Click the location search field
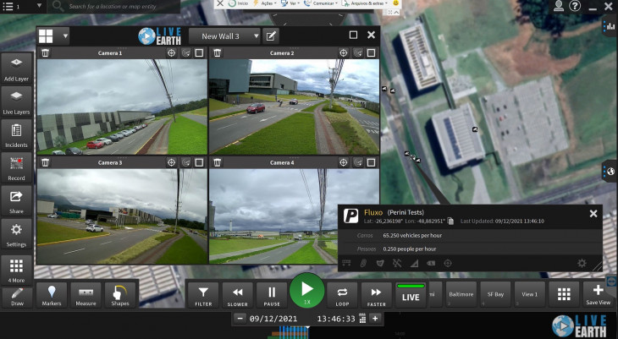The width and height of the screenshot is (618, 339). 113,6
